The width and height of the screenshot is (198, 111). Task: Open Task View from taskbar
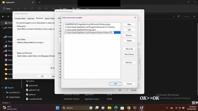(x=97, y=108)
